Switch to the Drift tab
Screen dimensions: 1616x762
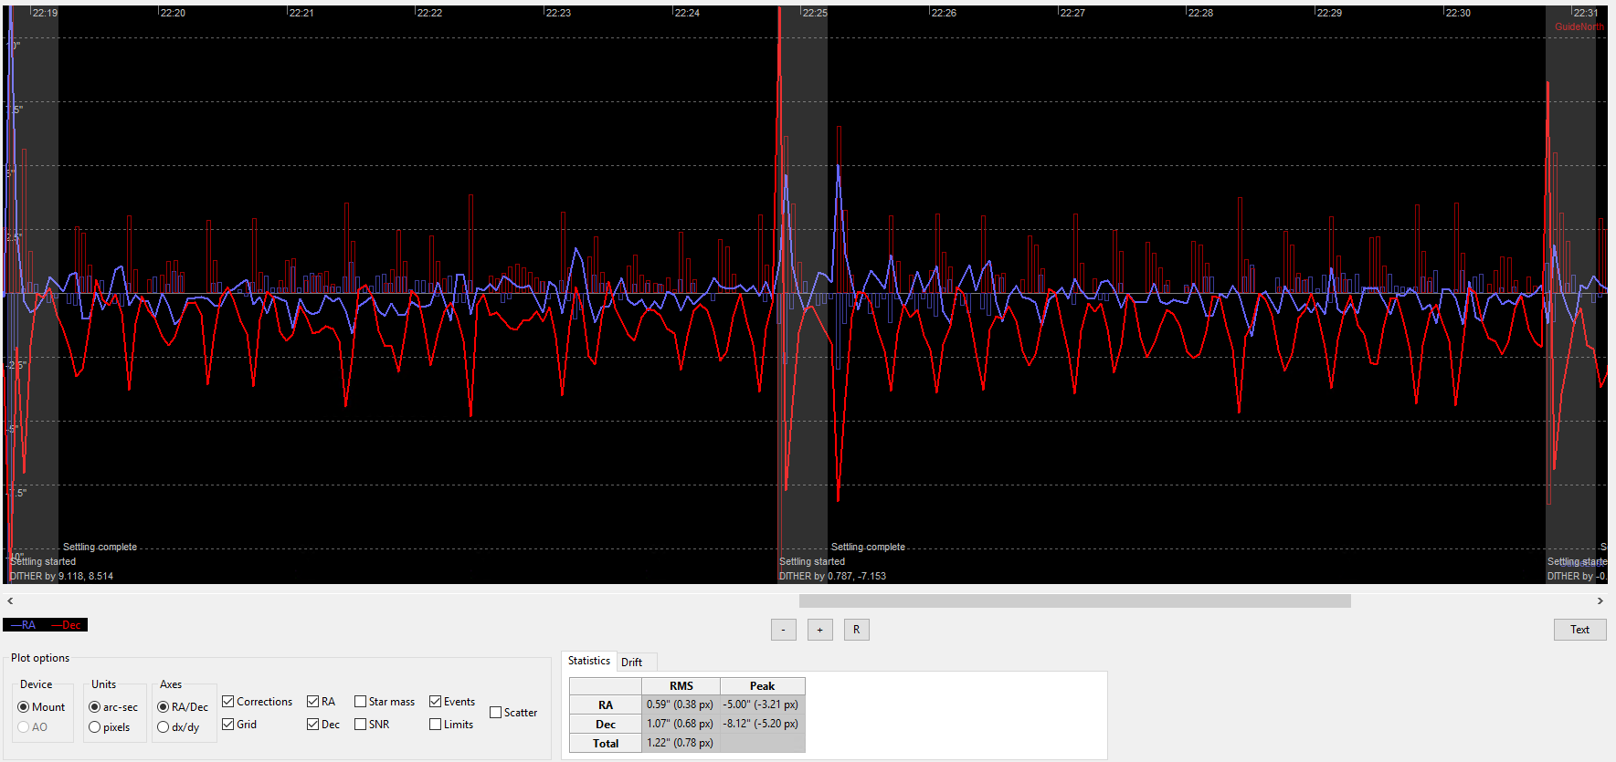(x=632, y=663)
